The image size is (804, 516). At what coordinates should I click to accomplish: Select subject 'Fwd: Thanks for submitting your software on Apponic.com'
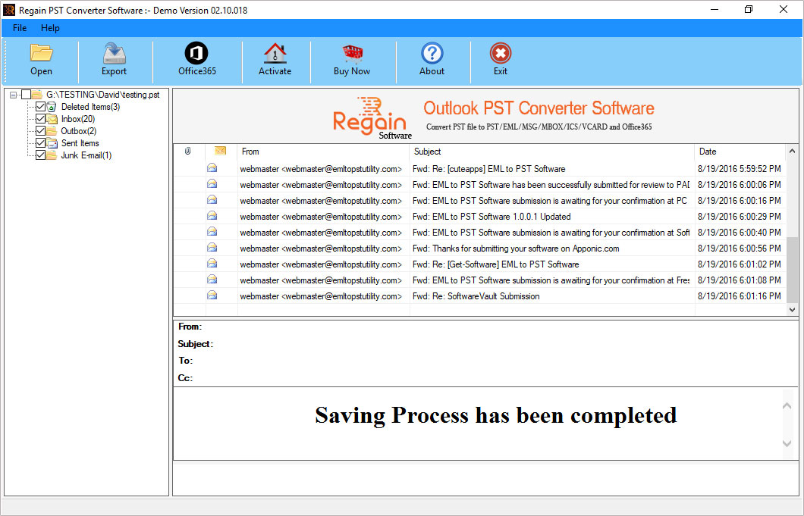tap(516, 248)
